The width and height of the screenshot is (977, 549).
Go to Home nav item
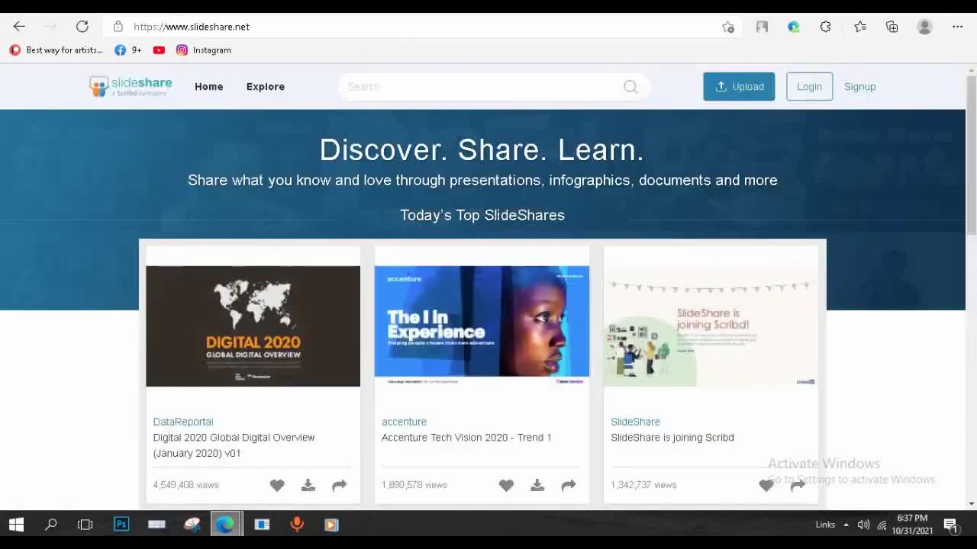(208, 86)
